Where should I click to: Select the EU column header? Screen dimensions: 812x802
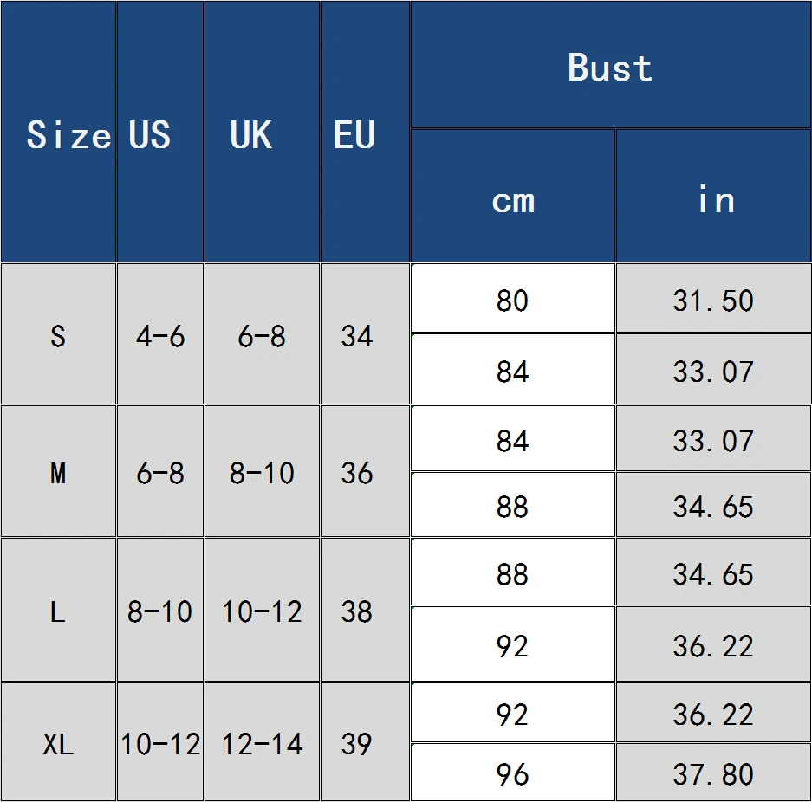click(365, 132)
